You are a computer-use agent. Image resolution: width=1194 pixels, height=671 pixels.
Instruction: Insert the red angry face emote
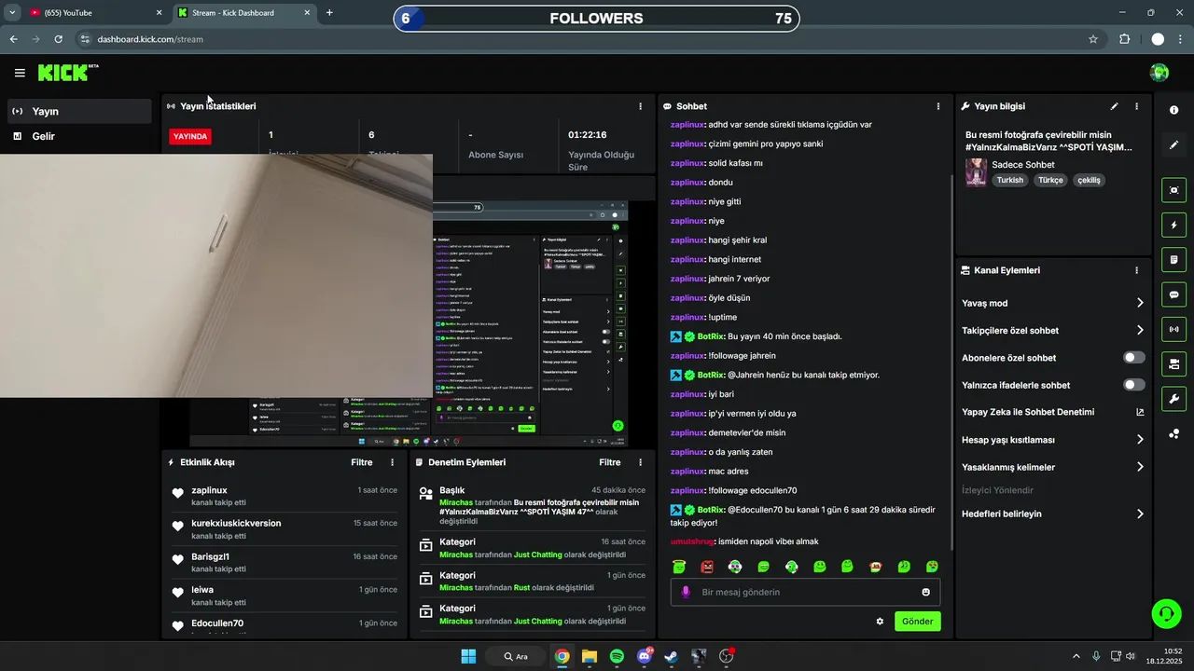(x=707, y=567)
